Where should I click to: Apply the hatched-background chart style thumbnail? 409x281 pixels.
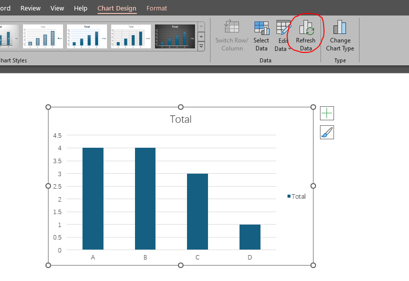point(131,36)
